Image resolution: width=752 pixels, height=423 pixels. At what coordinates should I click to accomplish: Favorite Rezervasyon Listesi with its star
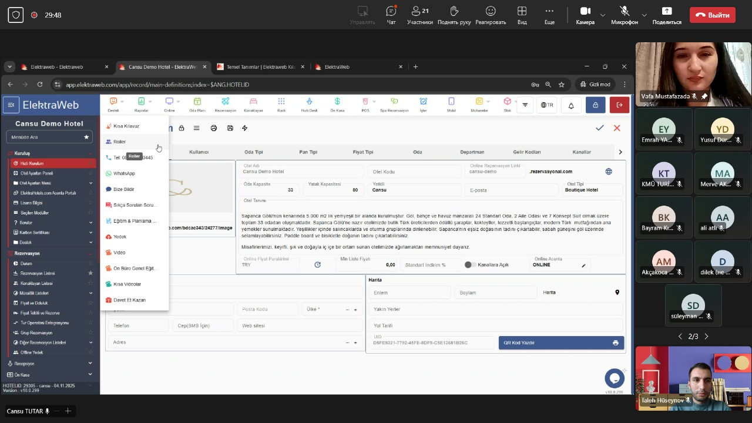(x=90, y=273)
